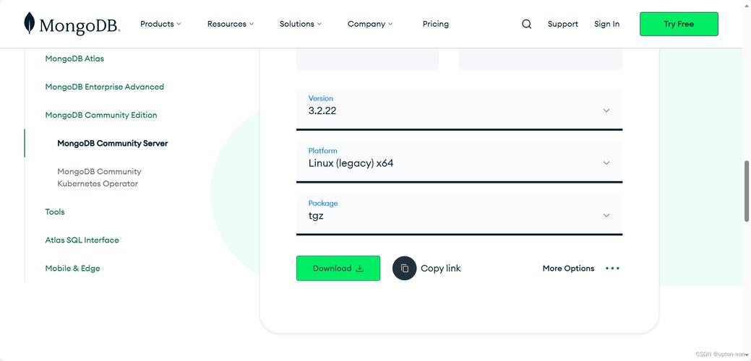Open the Solutions menu
751x361 pixels.
[x=301, y=24]
